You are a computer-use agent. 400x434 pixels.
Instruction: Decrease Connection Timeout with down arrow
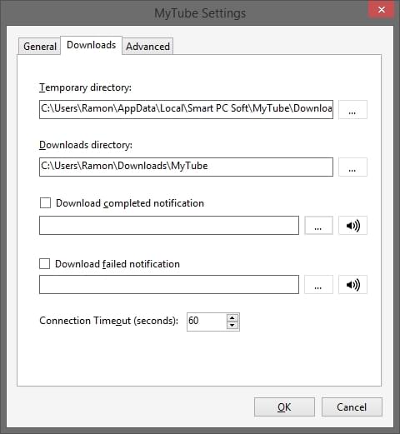232,325
